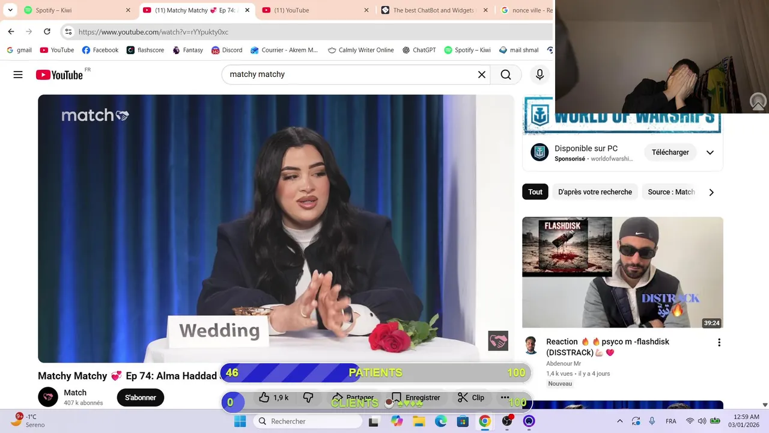Expand the sponsored ad details chevron

[710, 153]
